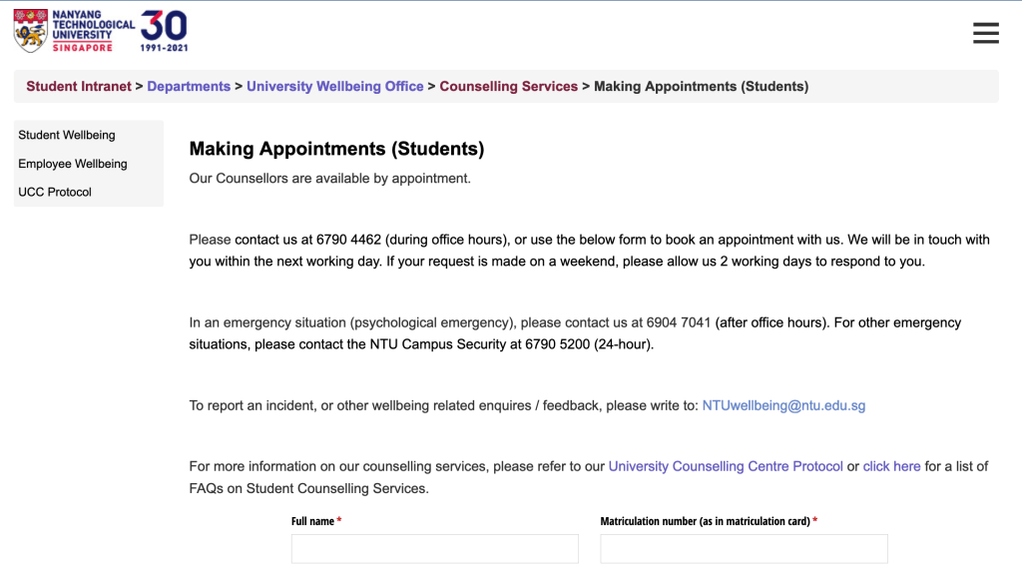Open University Wellbeing Office breadcrumb link
Image resolution: width=1022 pixels, height=577 pixels.
(335, 87)
